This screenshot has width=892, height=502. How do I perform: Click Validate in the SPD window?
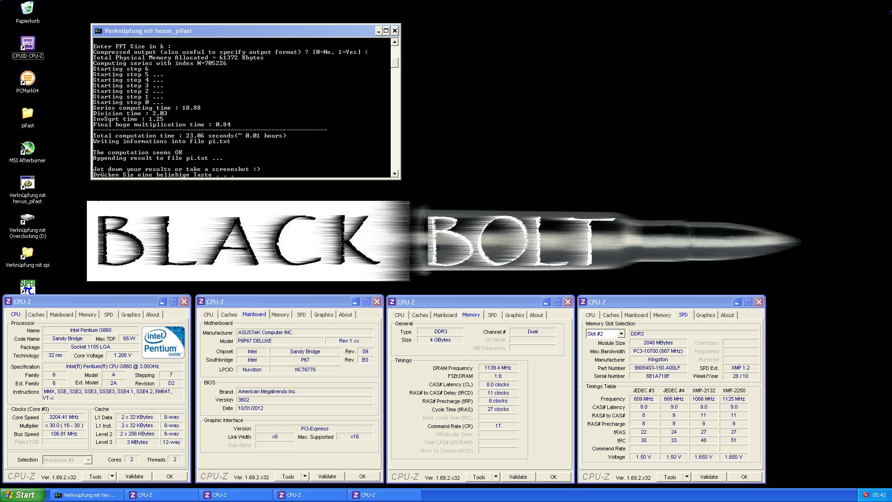tap(708, 477)
